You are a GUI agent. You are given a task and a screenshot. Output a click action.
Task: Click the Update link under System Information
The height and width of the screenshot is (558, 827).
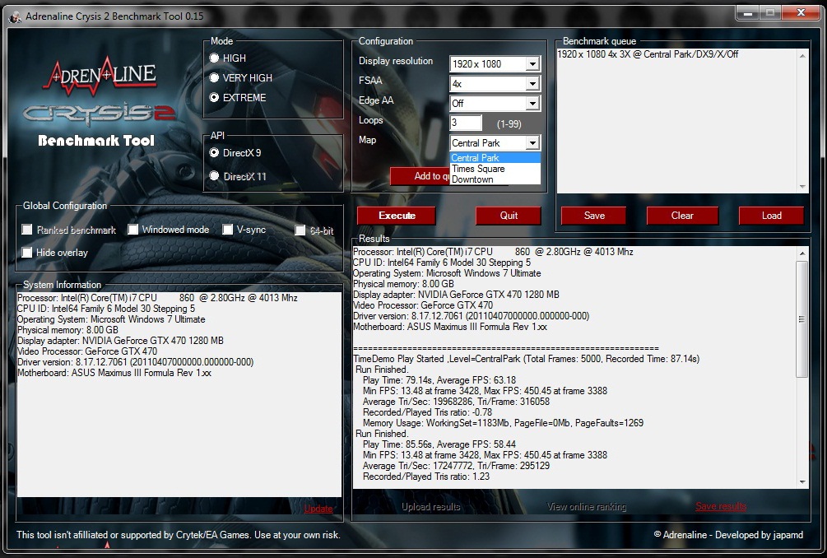pyautogui.click(x=318, y=509)
